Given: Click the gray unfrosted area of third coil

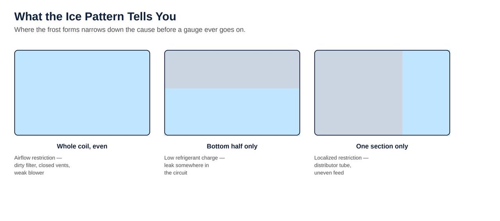Looking at the screenshot, I should (x=359, y=93).
